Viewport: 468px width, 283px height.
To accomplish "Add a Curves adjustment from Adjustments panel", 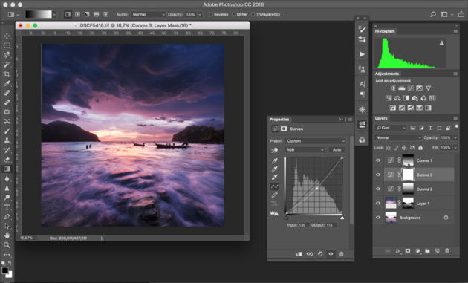I will (x=411, y=88).
